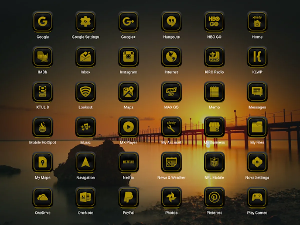Launch MX Player

tap(129, 127)
